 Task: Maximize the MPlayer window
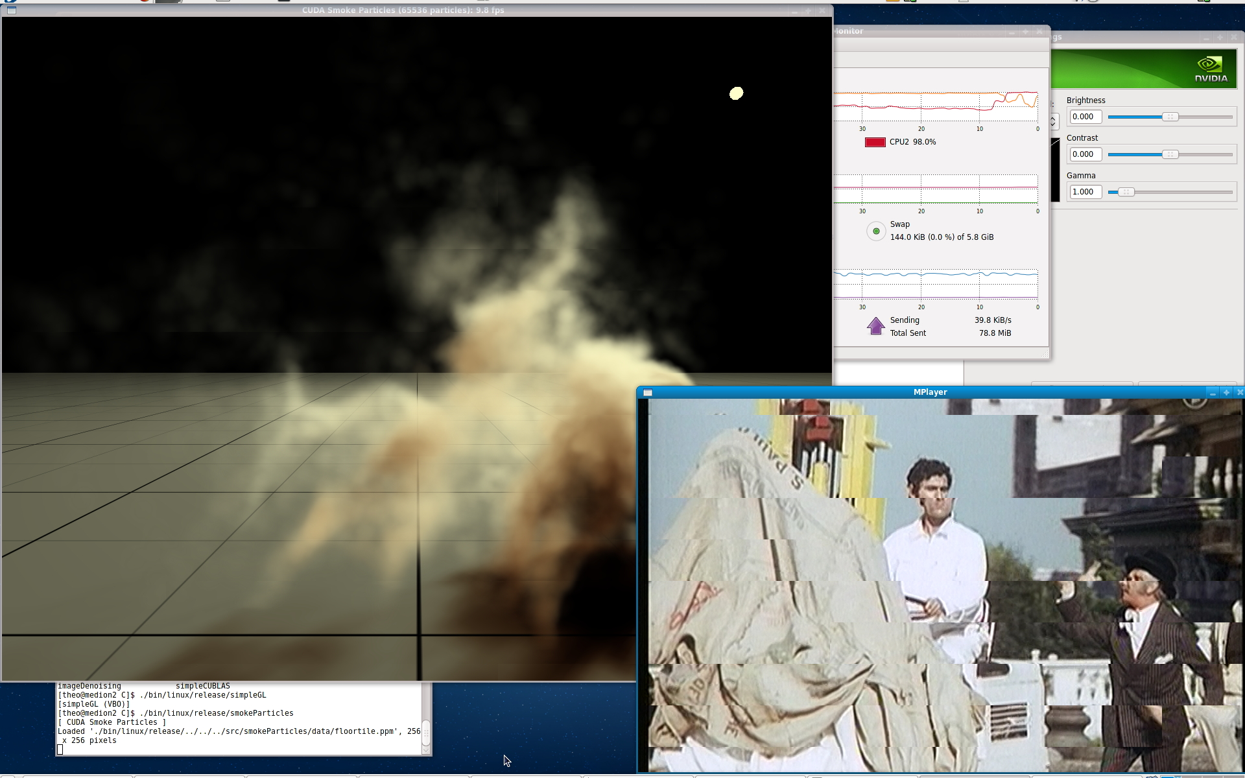coord(1226,392)
